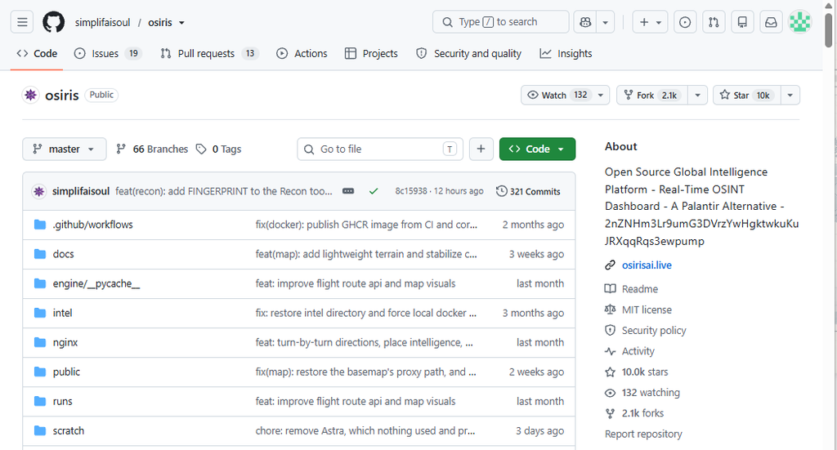View the 0 Tags page
This screenshot has height=450, width=837.
pyautogui.click(x=219, y=149)
